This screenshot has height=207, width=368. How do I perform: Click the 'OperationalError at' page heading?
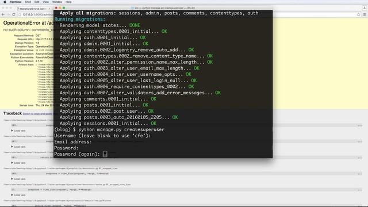[28, 23]
